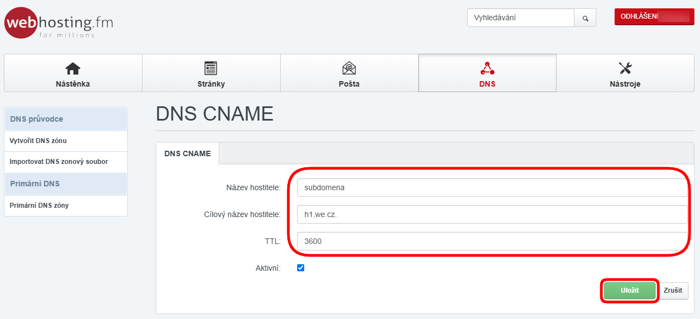The image size is (700, 319).
Task: Open Nástroje via the tools icon
Action: click(625, 68)
